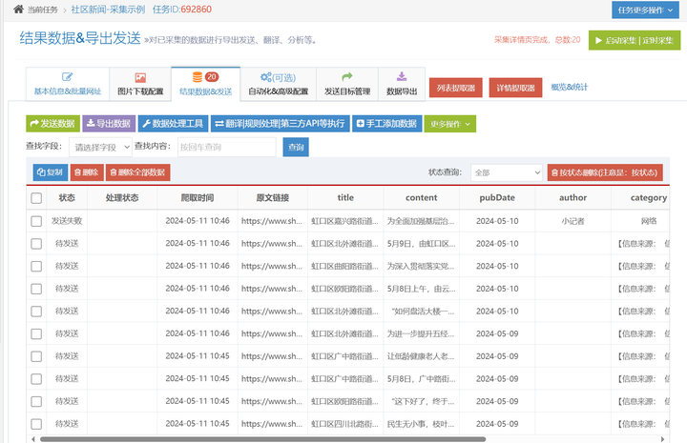Open the 状态查询 全部 dropdown

point(507,172)
